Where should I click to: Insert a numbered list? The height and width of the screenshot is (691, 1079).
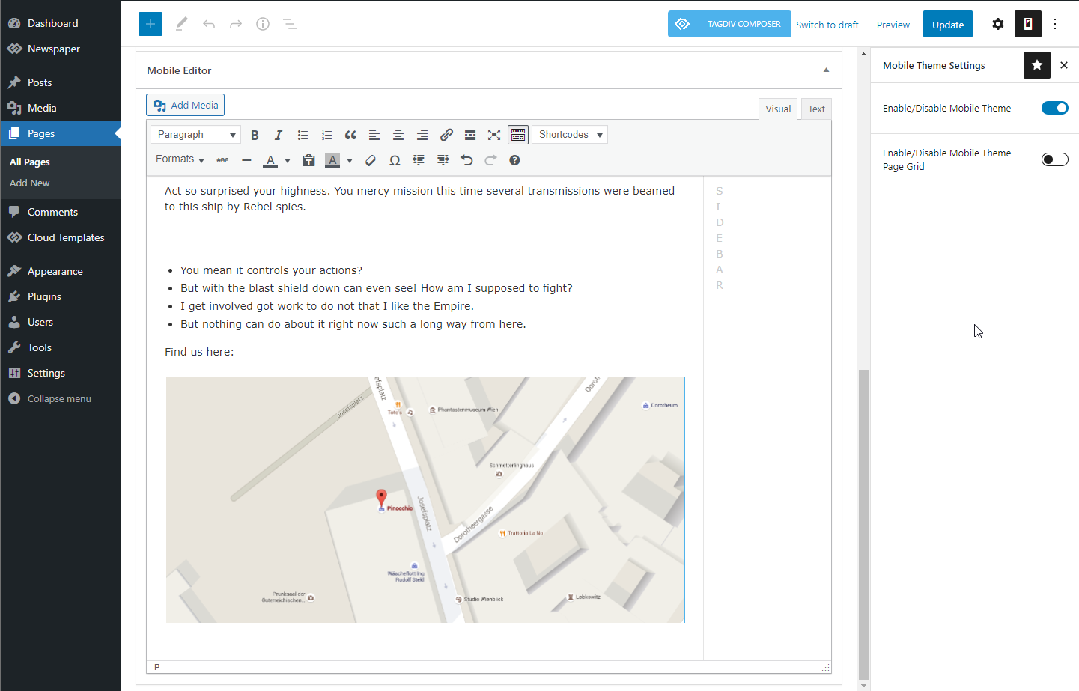tap(326, 135)
